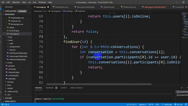The width and height of the screenshot is (188, 106).
Task: Switch to the MessagesController.php tab
Action: pos(155,7)
